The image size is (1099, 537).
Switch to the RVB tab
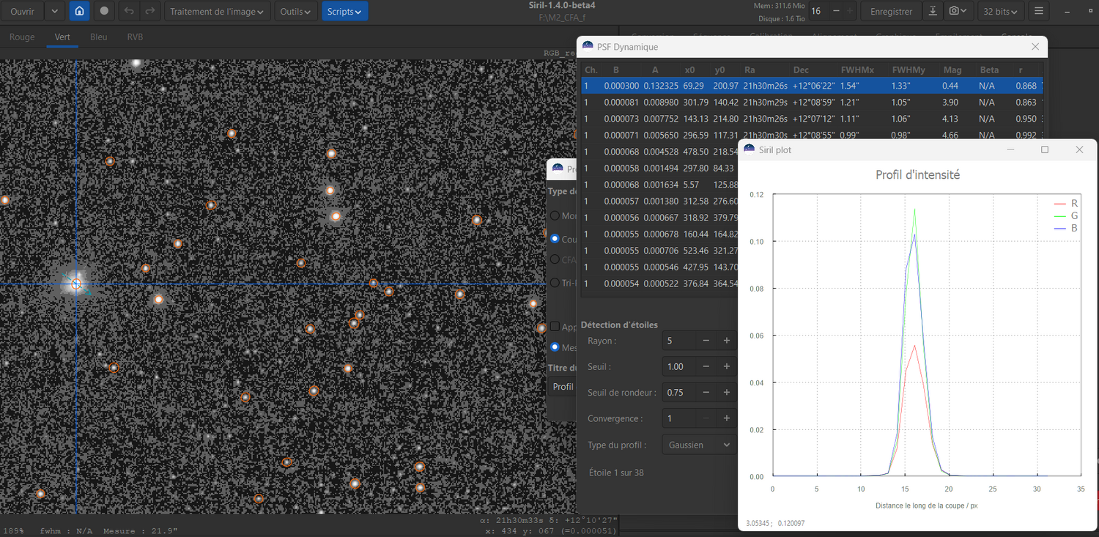pos(135,37)
